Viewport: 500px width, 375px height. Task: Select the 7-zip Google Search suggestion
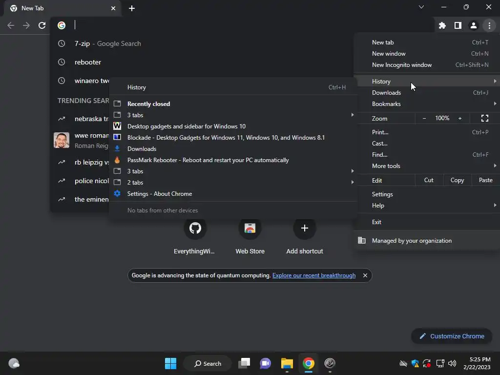coord(202,43)
